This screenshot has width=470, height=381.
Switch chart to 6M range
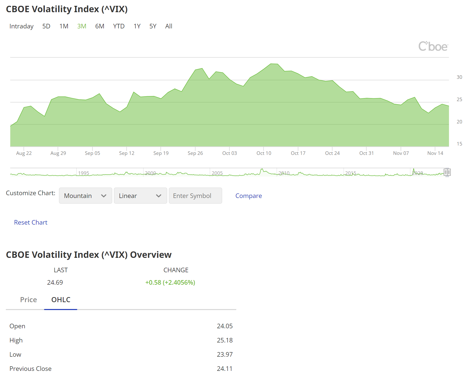[100, 26]
